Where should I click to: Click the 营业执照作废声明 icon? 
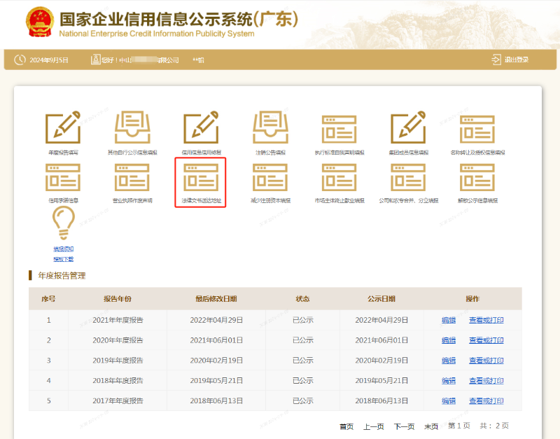(x=131, y=179)
